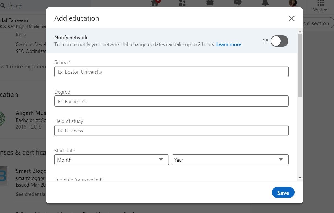Open the Start date Month dropdown
Image resolution: width=334 pixels, height=213 pixels.
click(x=112, y=160)
